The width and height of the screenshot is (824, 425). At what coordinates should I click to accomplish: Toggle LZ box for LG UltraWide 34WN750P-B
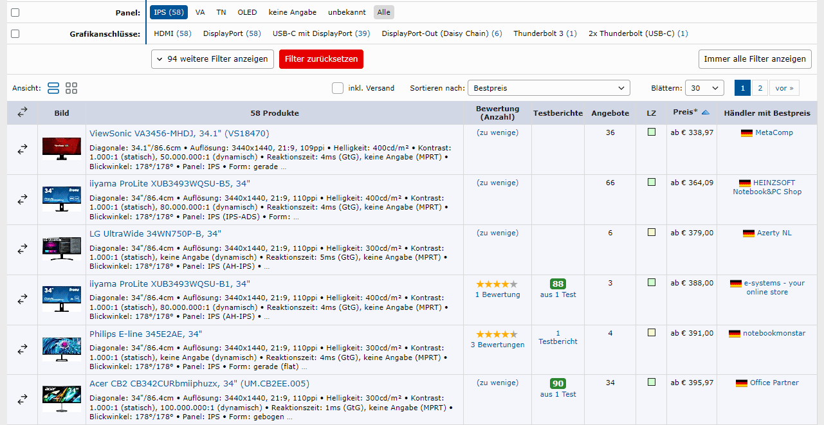tap(652, 233)
